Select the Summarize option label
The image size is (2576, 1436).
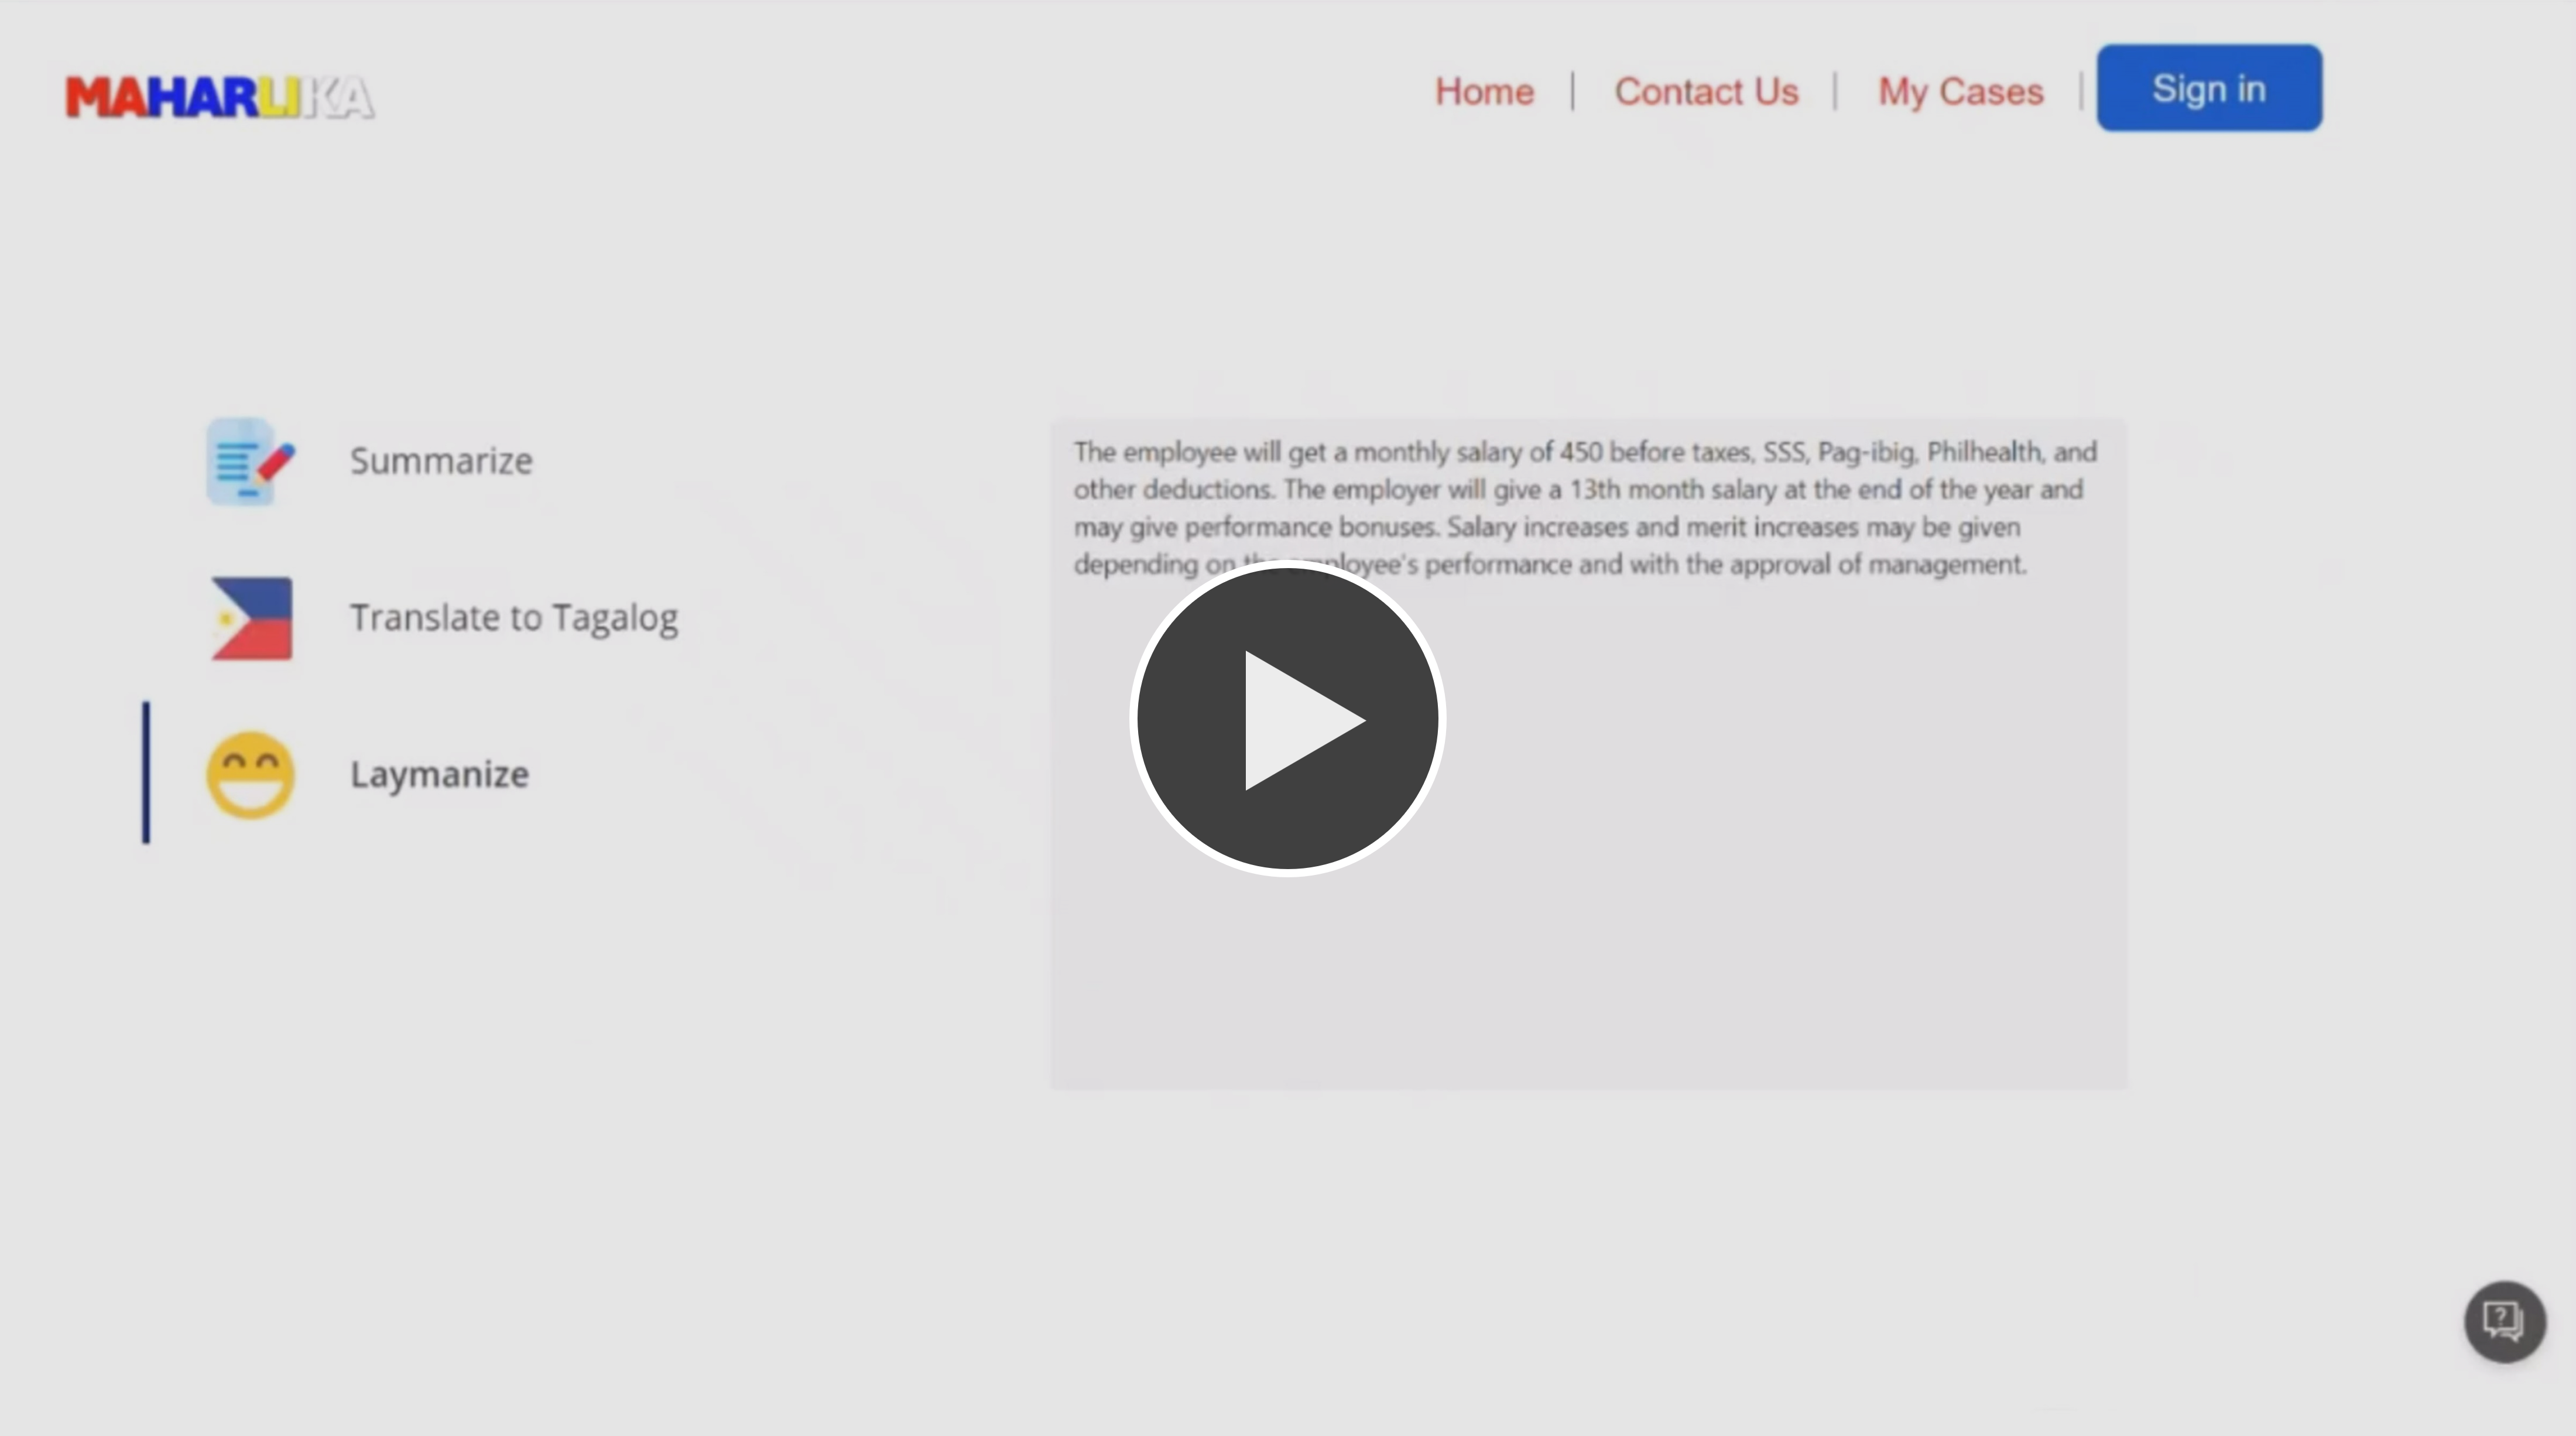pos(441,461)
